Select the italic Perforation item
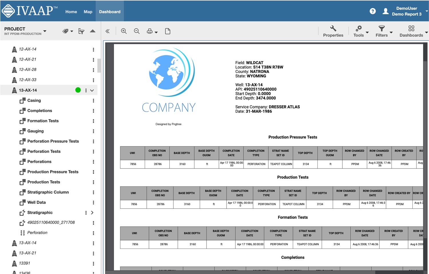Viewport: 429px width, 274px height. (37, 233)
